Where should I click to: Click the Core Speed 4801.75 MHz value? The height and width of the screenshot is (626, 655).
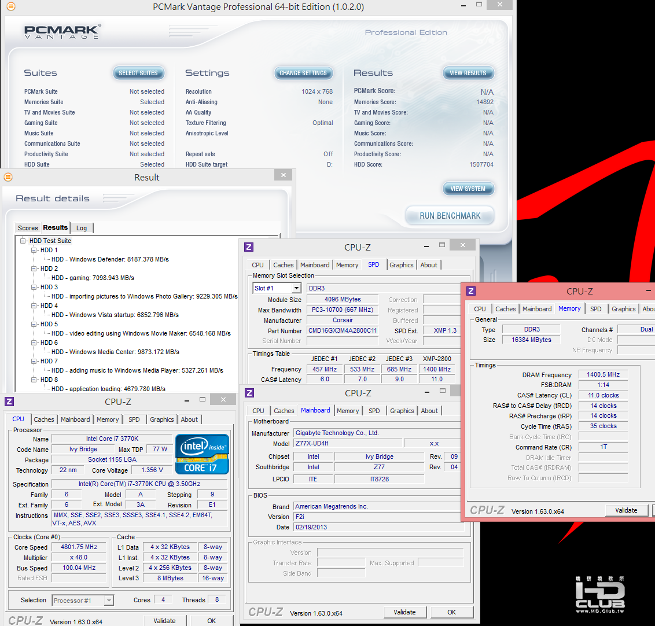(79, 547)
